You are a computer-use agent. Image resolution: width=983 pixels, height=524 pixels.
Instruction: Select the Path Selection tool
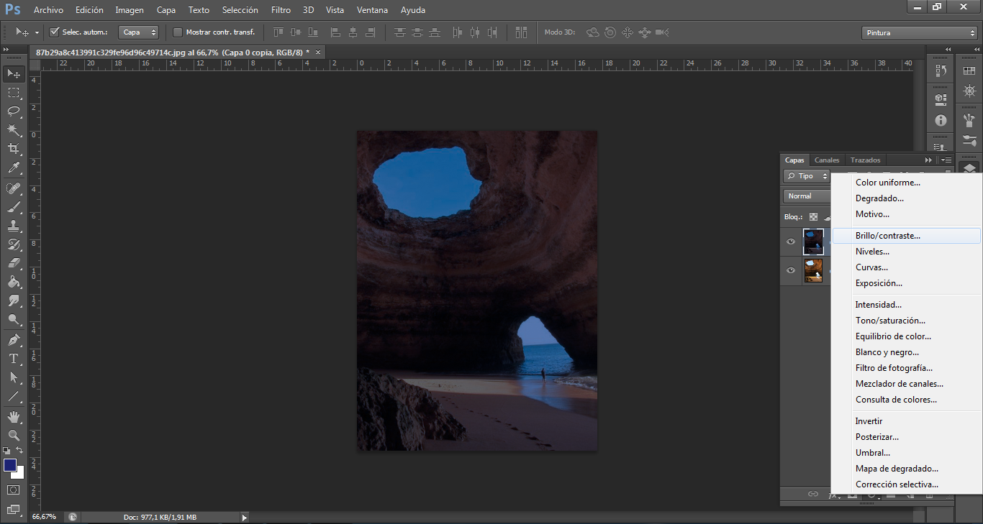14,377
